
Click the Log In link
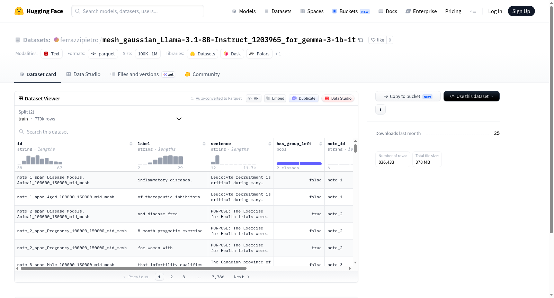coord(495,11)
